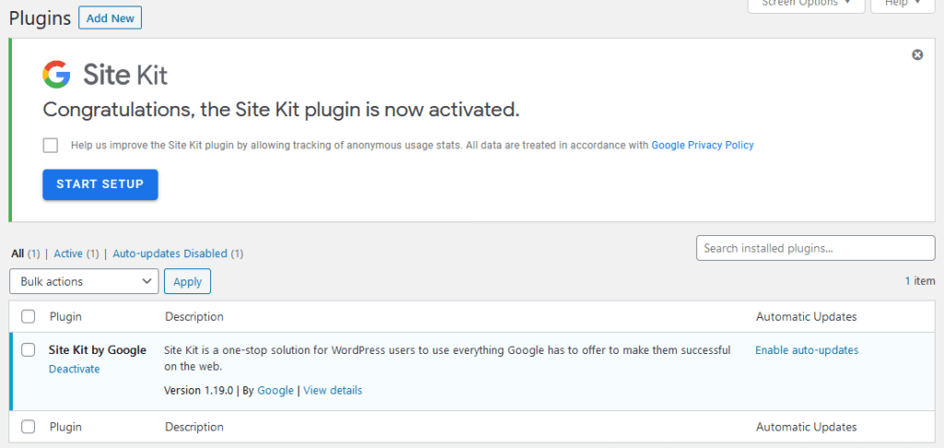Enable anonymous usage stats tracking checkbox
Viewport: 944px width, 448px height.
[x=51, y=145]
